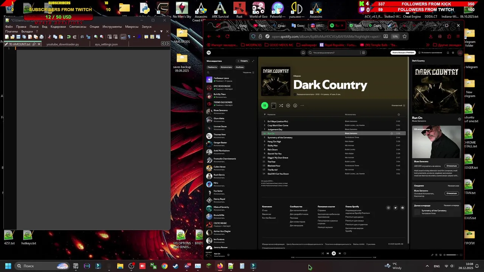The height and width of the screenshot is (272, 484).
Task: Filter library by Playlists chip
Action: click(x=212, y=67)
